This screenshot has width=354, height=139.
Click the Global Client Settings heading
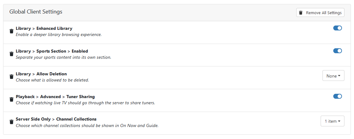click(36, 12)
